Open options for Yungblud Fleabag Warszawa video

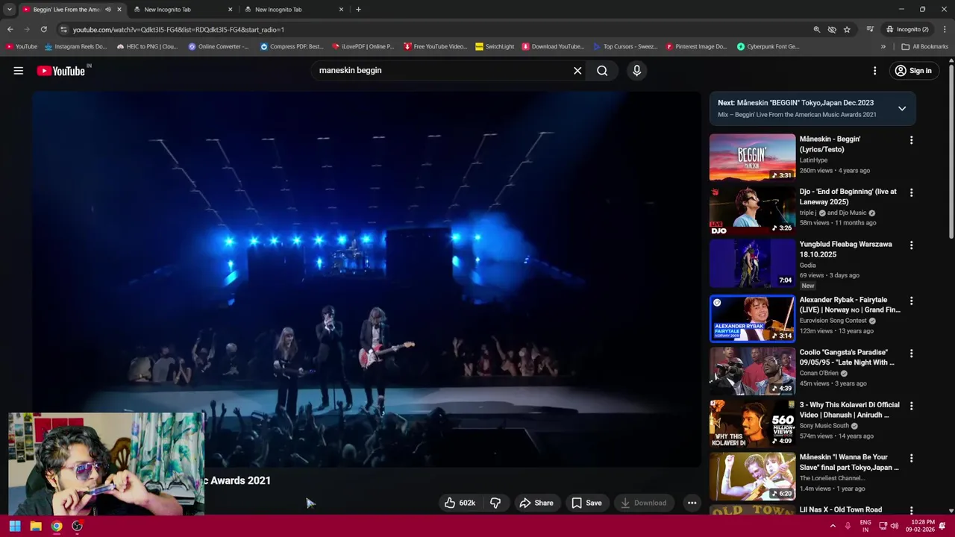pos(911,245)
